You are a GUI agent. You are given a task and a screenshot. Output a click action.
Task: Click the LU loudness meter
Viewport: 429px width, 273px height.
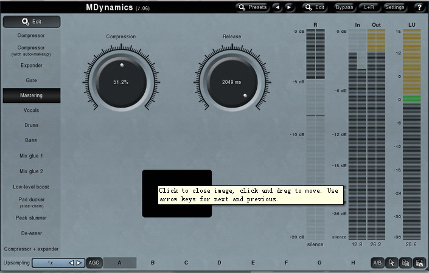[x=412, y=134]
